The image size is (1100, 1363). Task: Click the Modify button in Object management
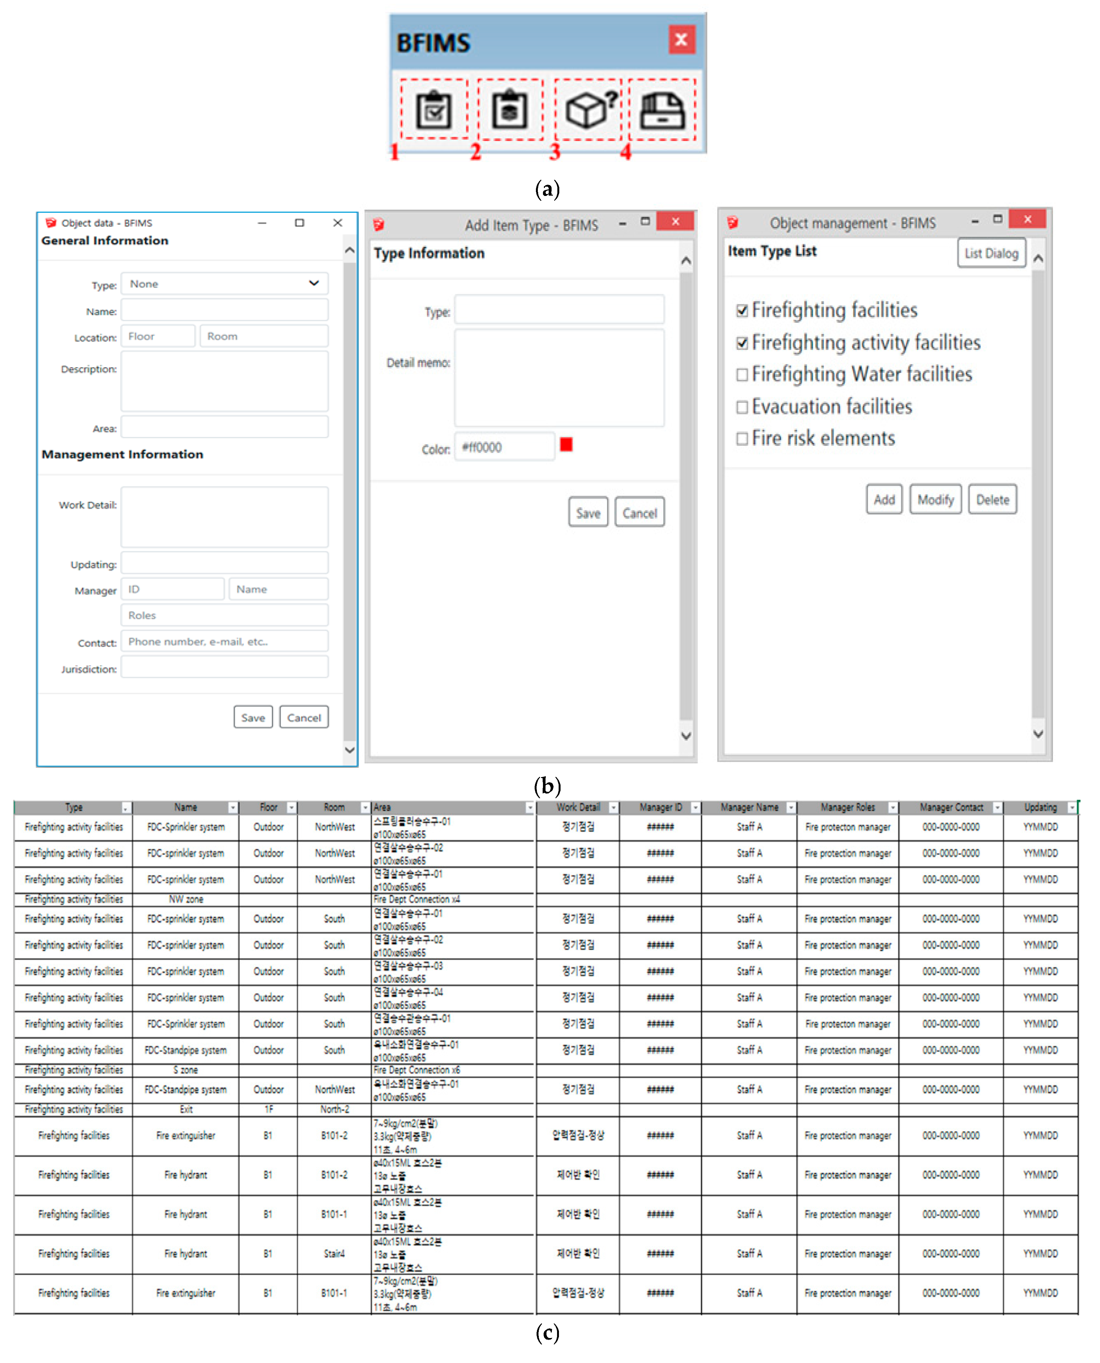coord(935,499)
